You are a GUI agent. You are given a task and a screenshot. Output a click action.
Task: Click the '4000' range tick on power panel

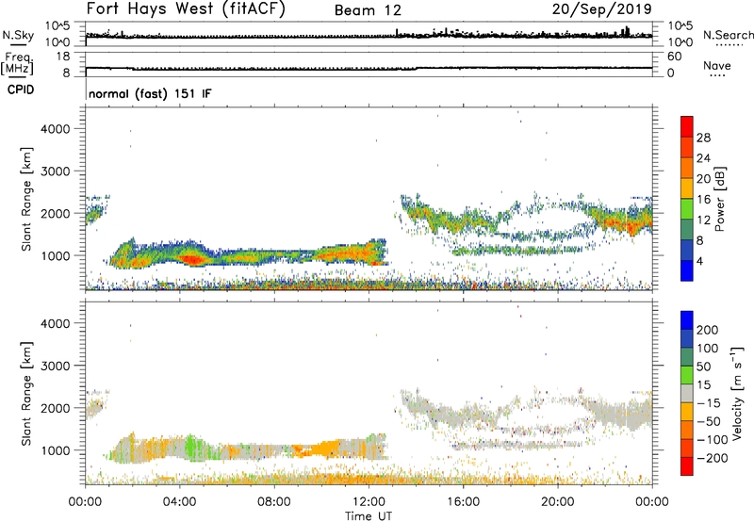[x=56, y=129]
